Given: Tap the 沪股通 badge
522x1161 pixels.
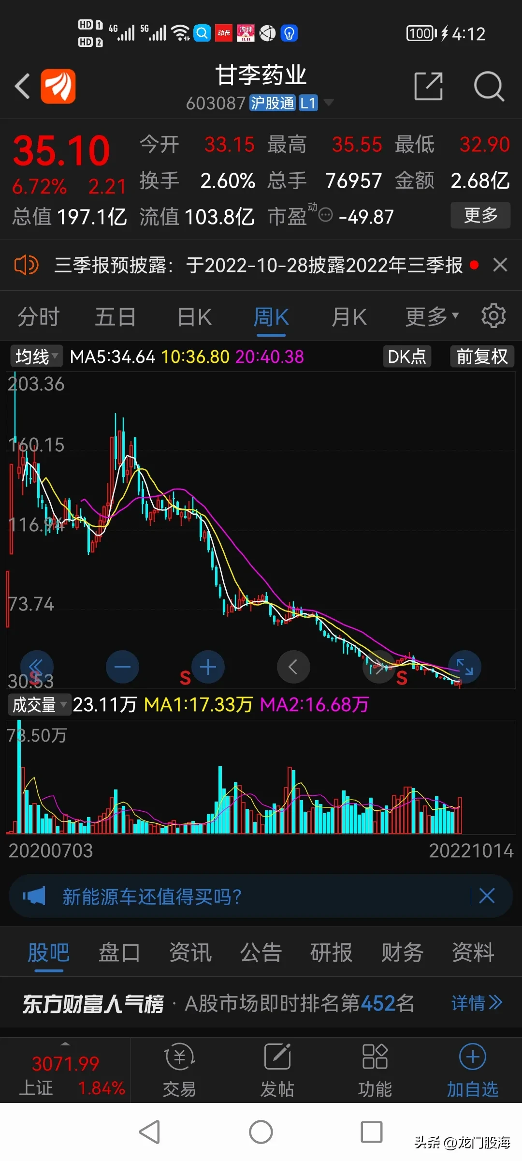Looking at the screenshot, I should (272, 103).
